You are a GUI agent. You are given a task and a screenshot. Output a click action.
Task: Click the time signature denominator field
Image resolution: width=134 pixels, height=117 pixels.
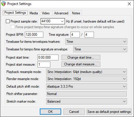(x=89, y=35)
